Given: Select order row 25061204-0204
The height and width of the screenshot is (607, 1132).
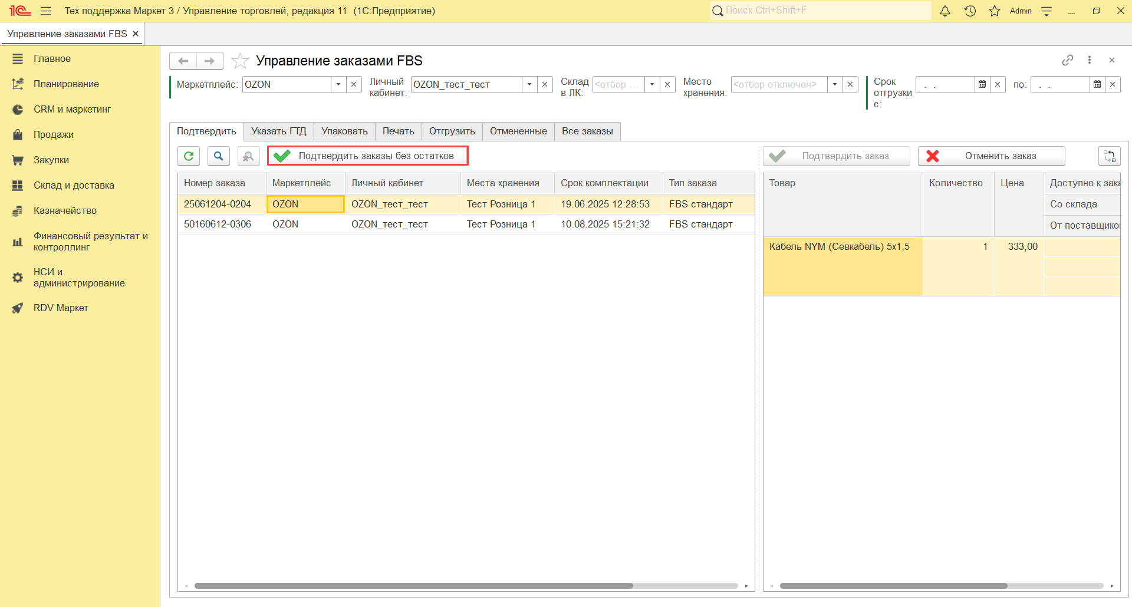Looking at the screenshot, I should click(466, 204).
